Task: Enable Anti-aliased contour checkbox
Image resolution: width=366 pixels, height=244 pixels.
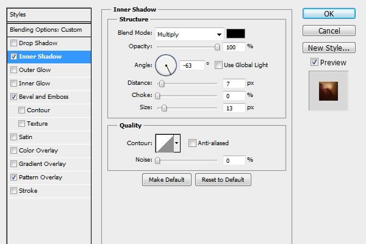Action: [192, 143]
